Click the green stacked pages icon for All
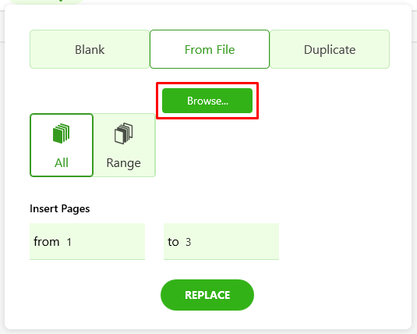 point(61,133)
